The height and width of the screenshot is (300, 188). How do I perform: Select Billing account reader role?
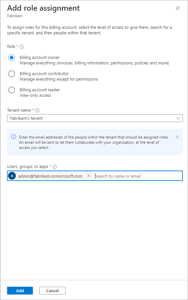[x=12, y=90]
